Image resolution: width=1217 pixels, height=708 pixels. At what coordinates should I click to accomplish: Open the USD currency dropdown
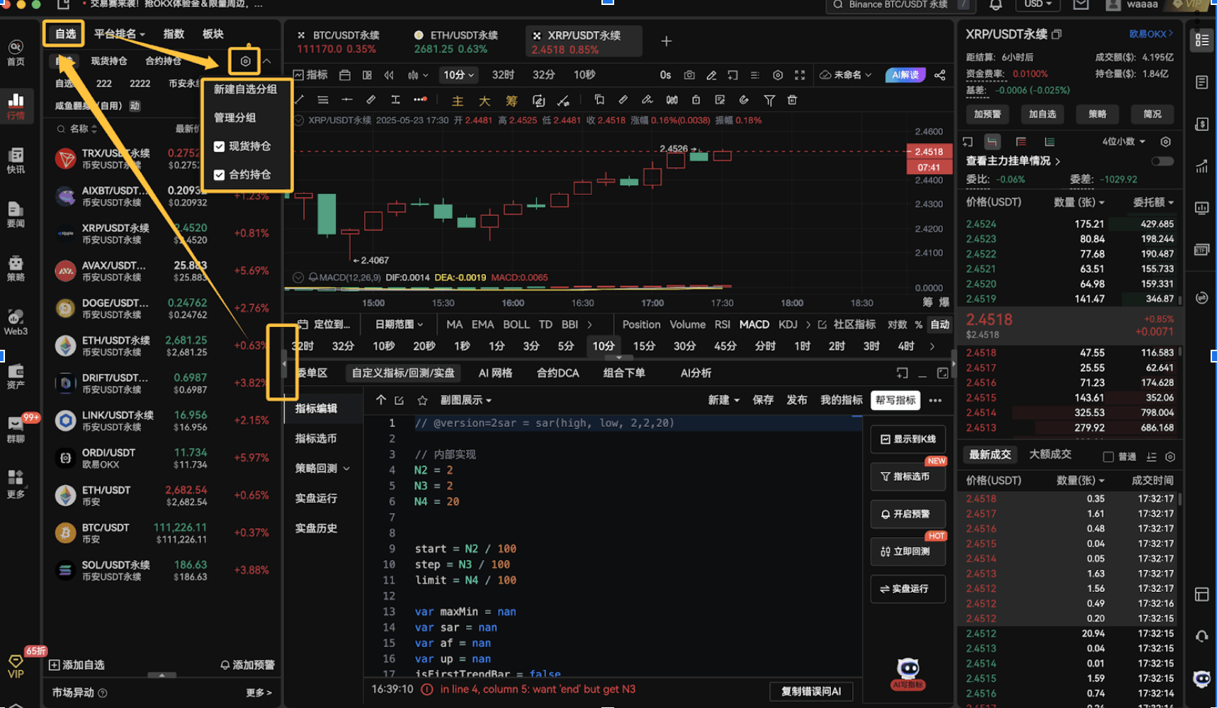pyautogui.click(x=1038, y=4)
